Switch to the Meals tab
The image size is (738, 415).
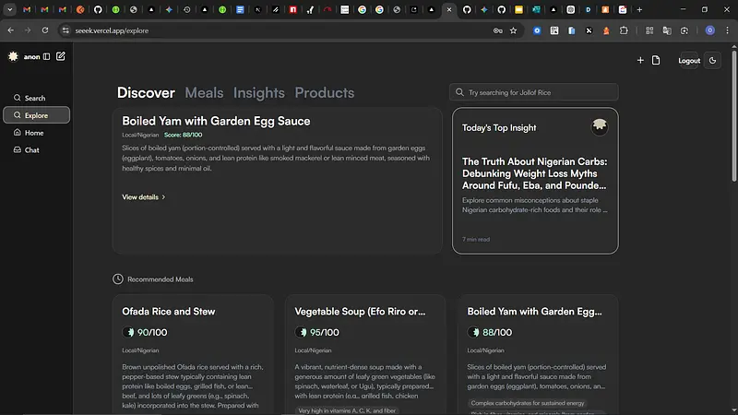pyautogui.click(x=204, y=93)
